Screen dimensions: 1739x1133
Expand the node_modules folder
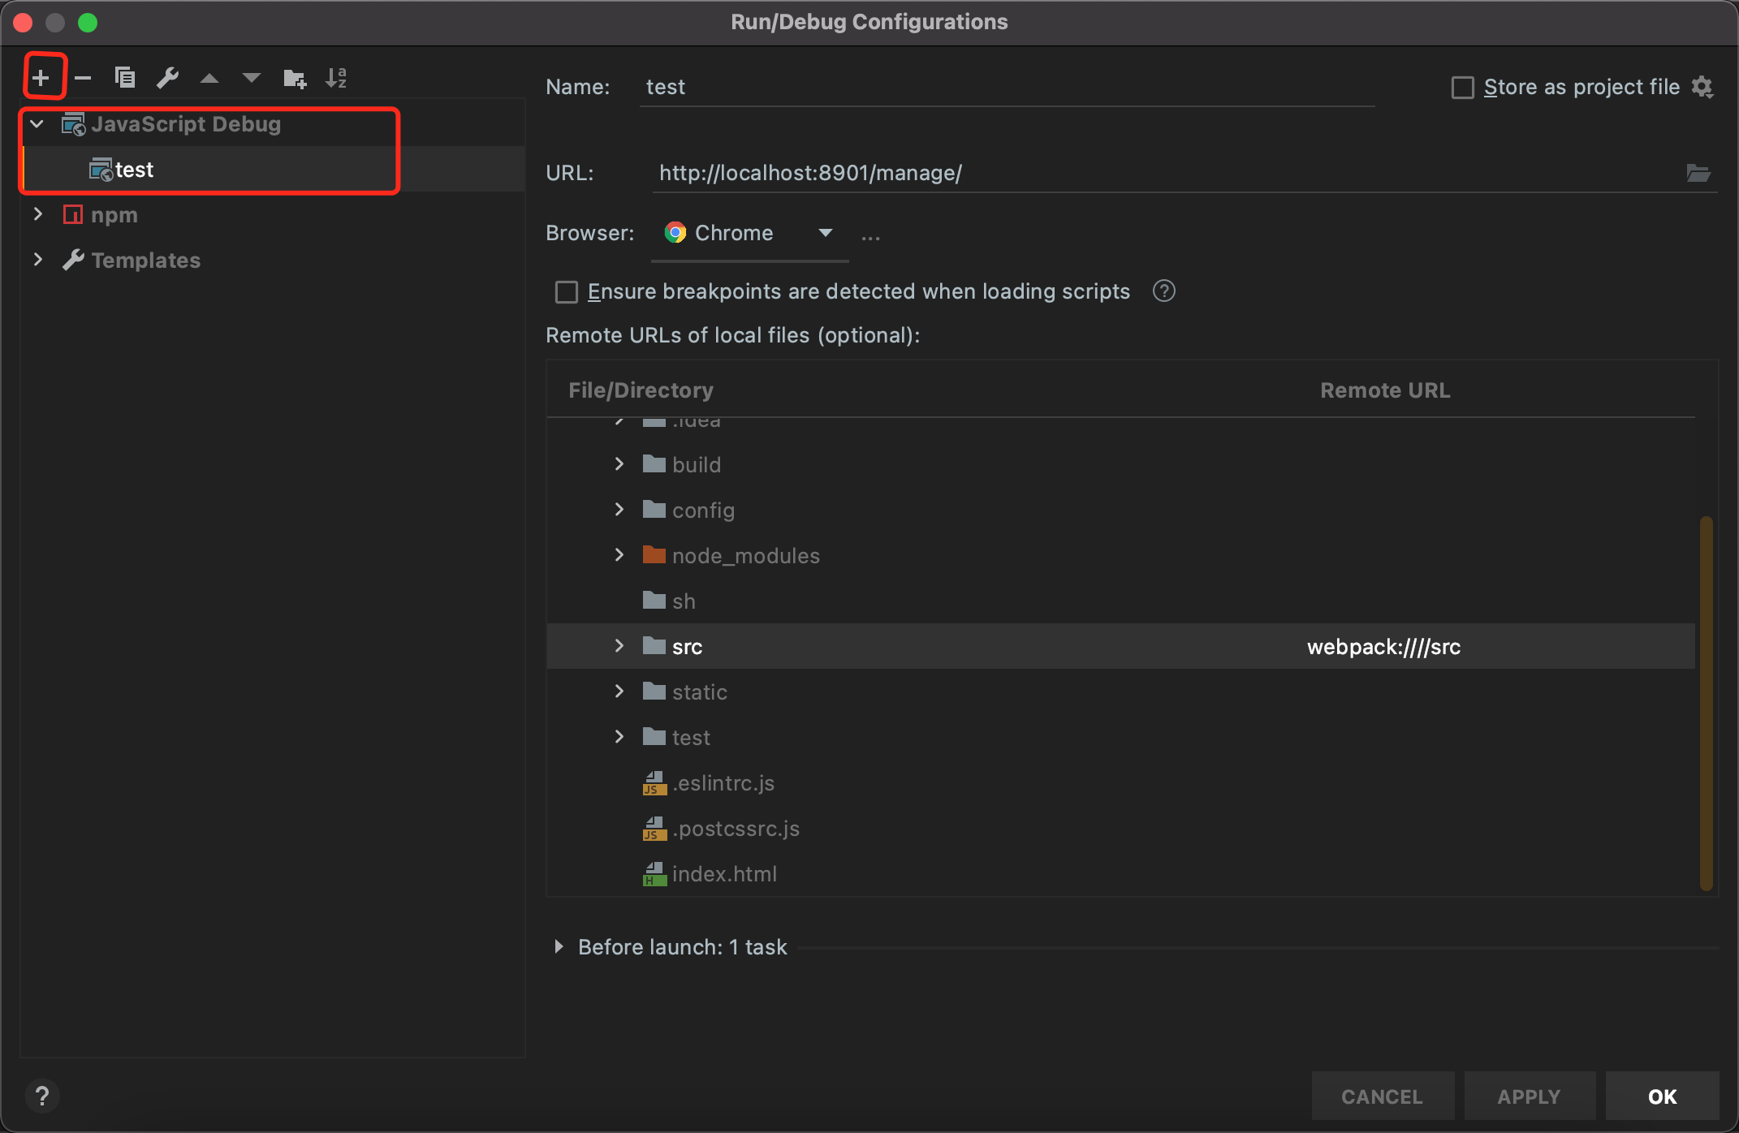point(619,554)
